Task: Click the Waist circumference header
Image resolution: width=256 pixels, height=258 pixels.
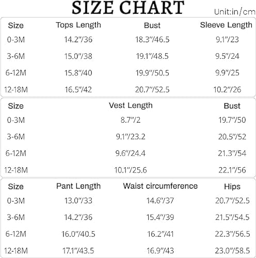Action: coord(161,186)
